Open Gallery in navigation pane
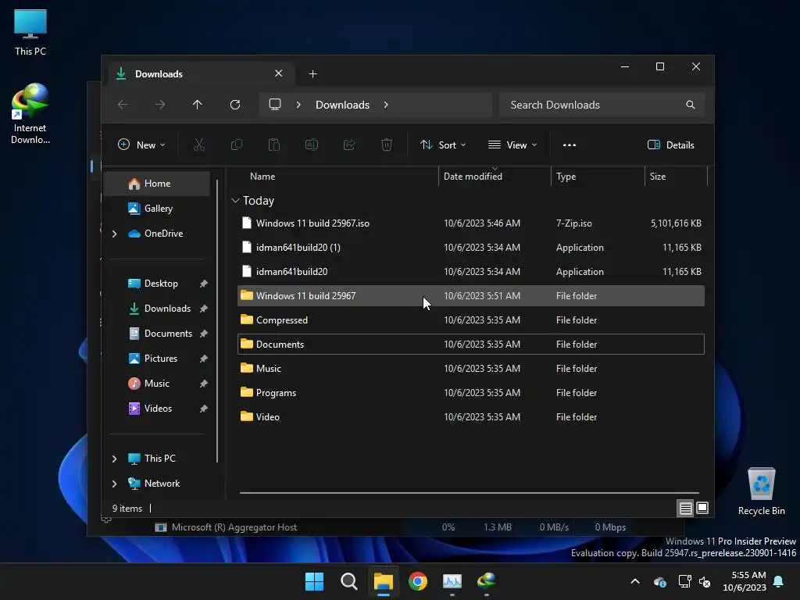800x600 pixels. click(156, 209)
